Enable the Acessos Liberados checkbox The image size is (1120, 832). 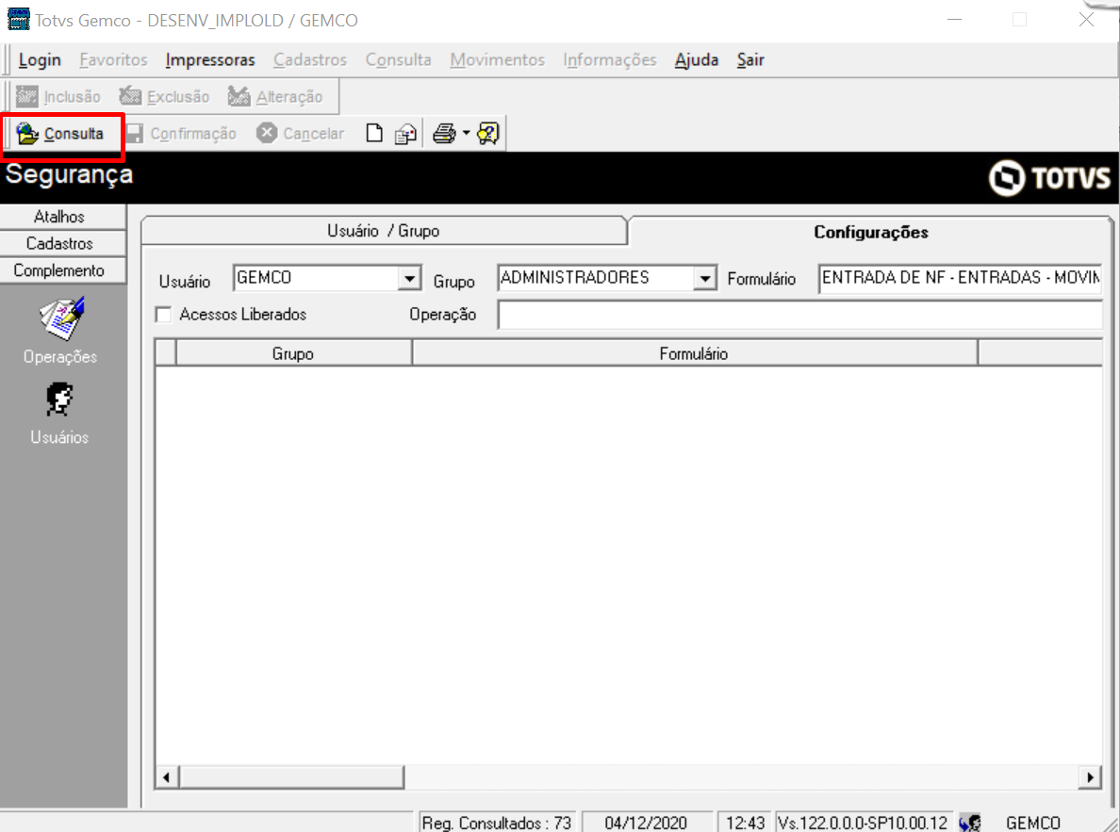[164, 314]
